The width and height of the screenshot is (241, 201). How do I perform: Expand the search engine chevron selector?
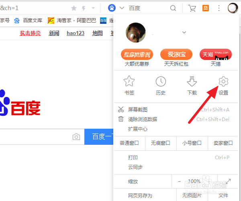122,8
